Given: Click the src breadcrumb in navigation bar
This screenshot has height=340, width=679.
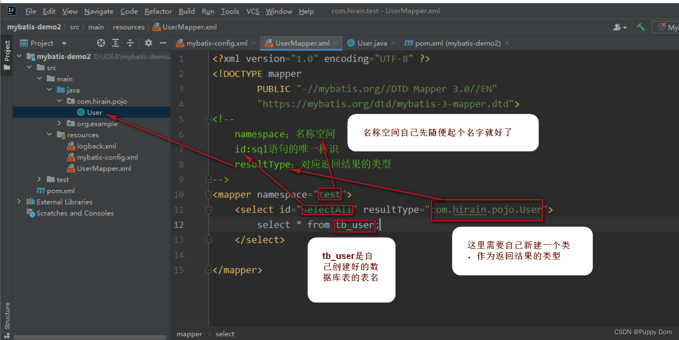Looking at the screenshot, I should [74, 27].
